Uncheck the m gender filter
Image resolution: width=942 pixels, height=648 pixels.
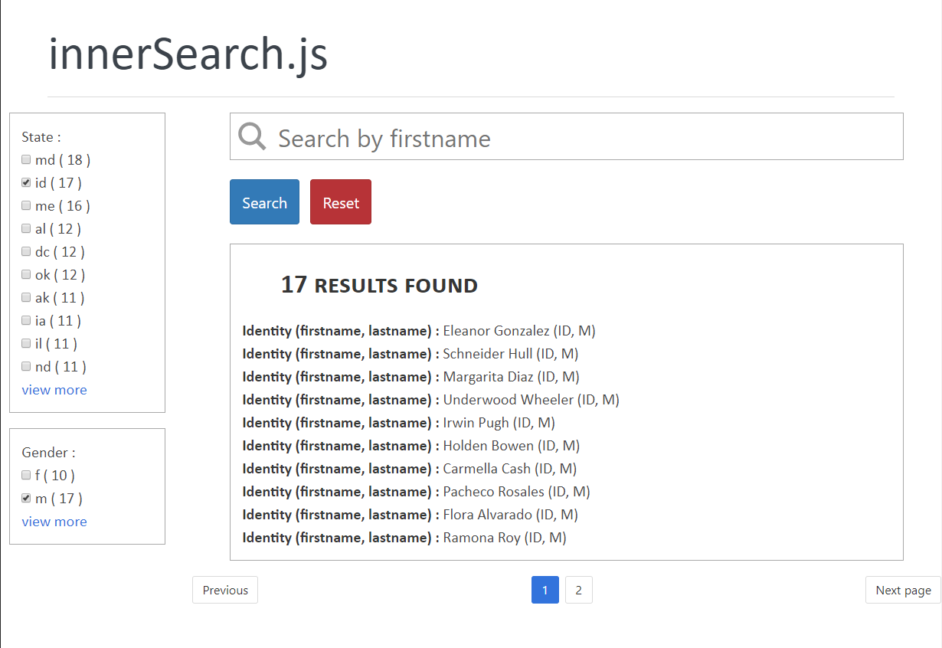26,499
